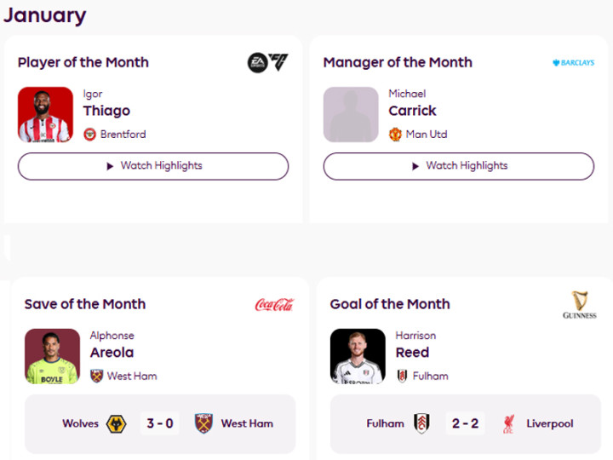Screen dimensions: 613x460
Task: Click the Goal of the Month heading
Action: (390, 304)
